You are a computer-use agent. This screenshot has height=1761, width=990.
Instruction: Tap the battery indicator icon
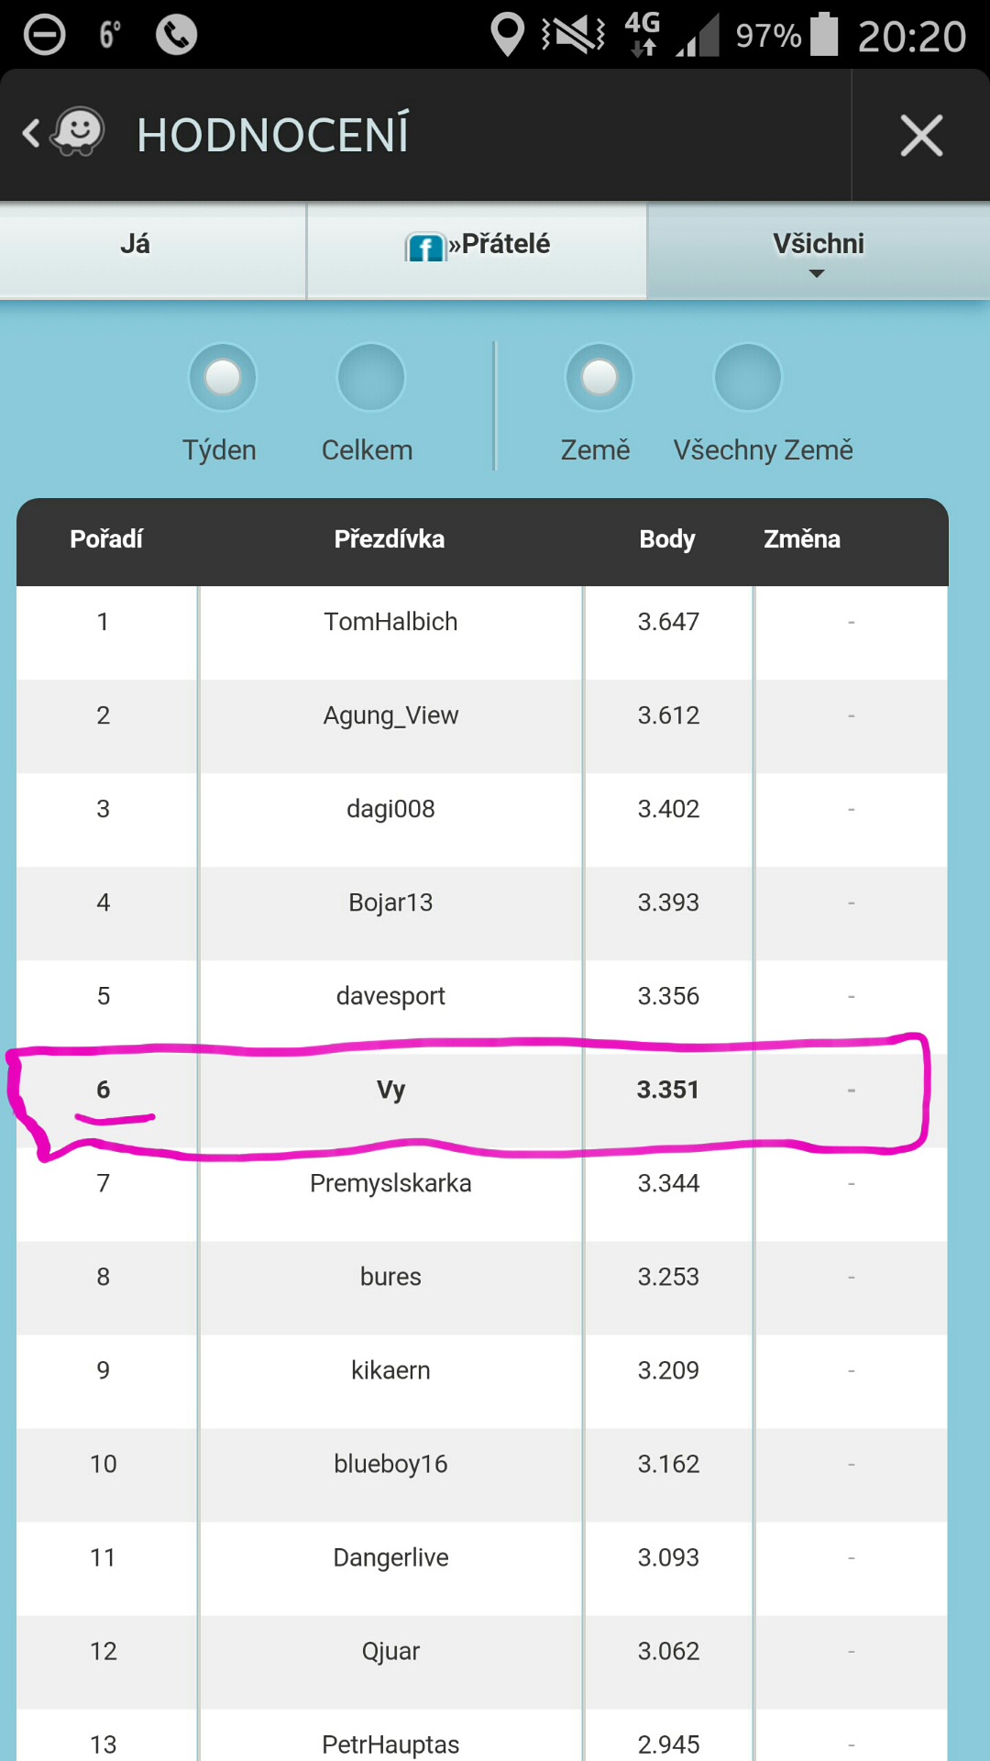click(824, 35)
